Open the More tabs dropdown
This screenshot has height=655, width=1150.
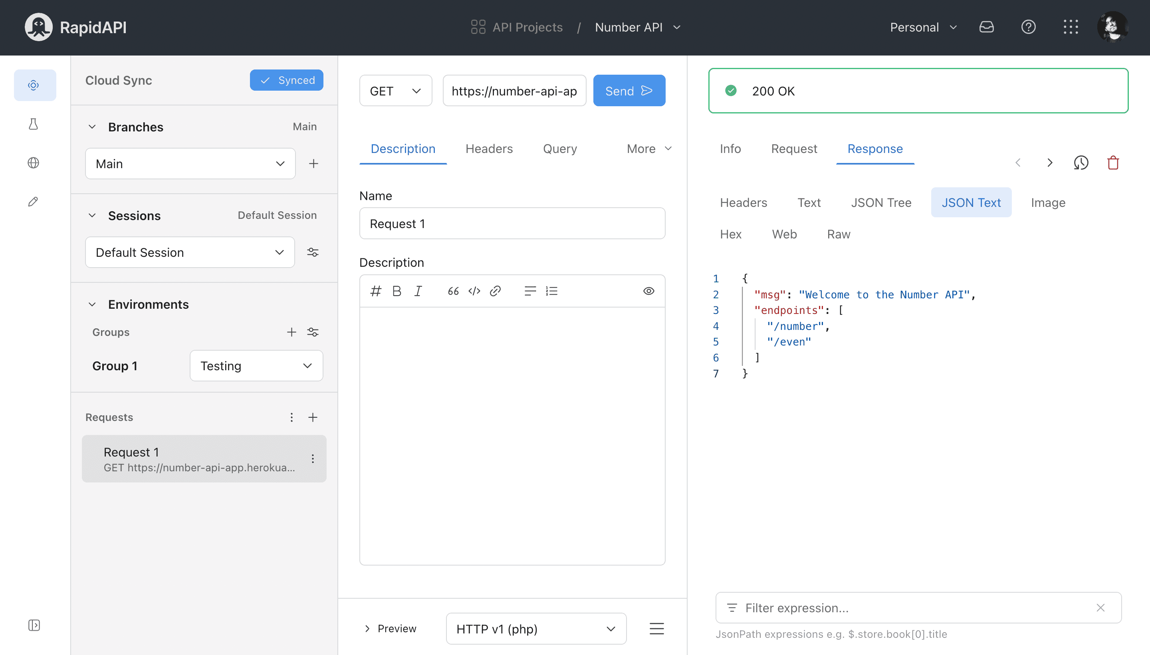[649, 149]
